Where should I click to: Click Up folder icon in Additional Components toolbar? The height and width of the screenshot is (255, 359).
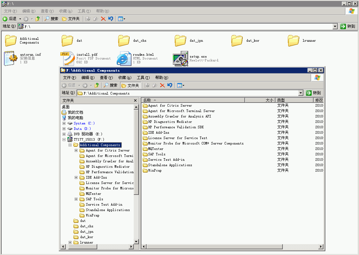97,85
